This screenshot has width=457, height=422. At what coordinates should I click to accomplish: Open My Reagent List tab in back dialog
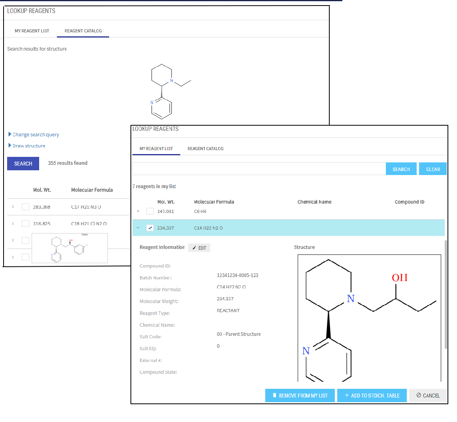32,31
